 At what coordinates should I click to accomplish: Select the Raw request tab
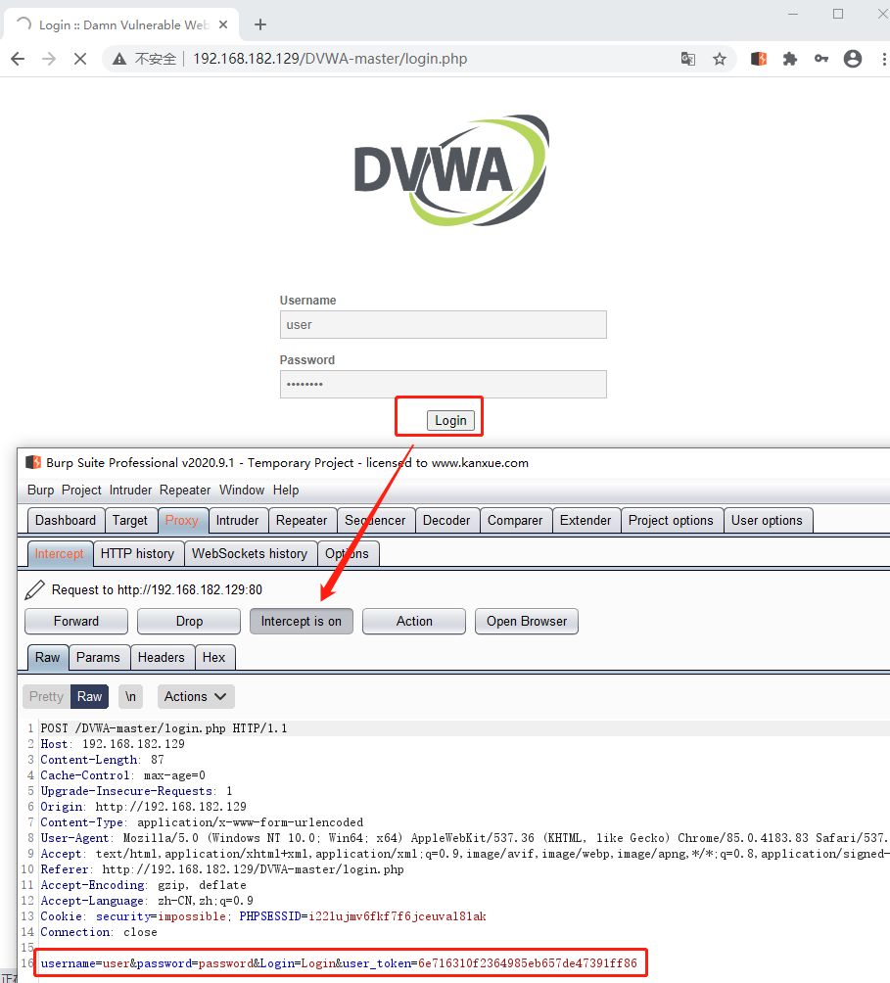click(48, 658)
